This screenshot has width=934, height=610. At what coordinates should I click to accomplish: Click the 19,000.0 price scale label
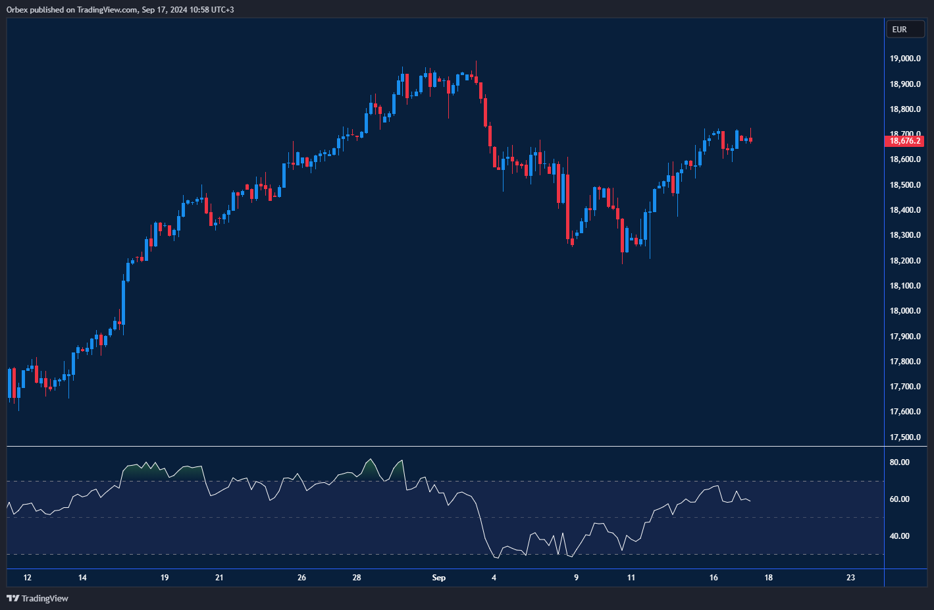[x=905, y=59]
